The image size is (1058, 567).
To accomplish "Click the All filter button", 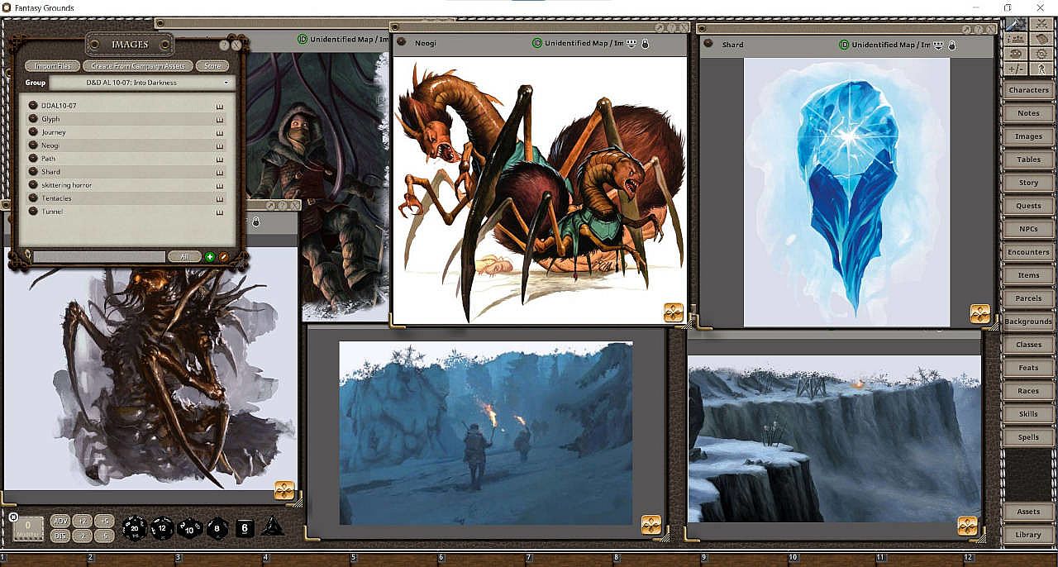I will [x=184, y=257].
